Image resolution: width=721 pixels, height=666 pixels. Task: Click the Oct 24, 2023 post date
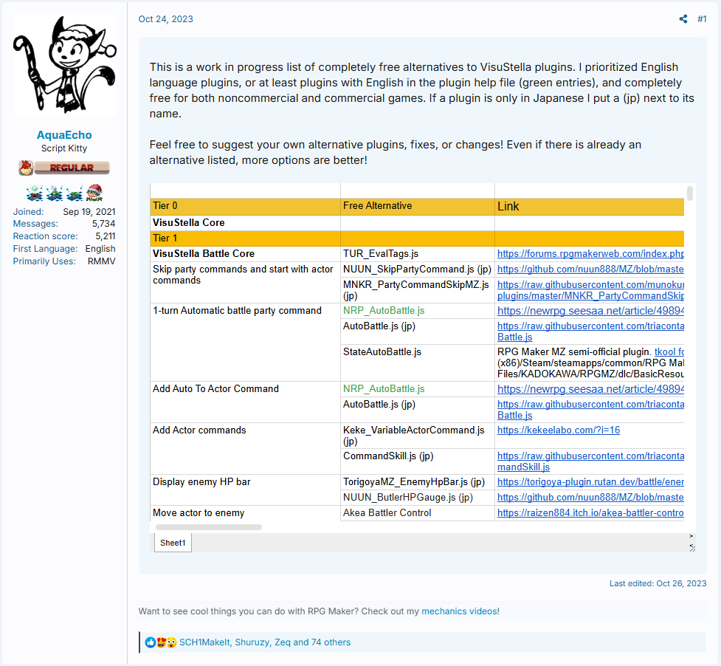[x=165, y=19]
